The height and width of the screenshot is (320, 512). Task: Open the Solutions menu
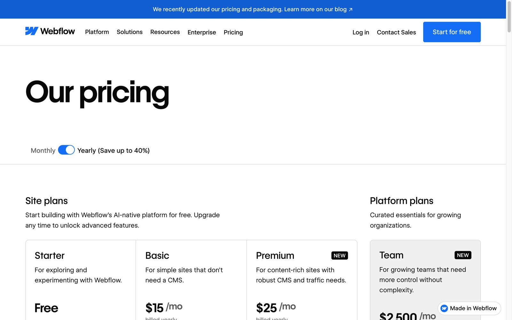(130, 32)
